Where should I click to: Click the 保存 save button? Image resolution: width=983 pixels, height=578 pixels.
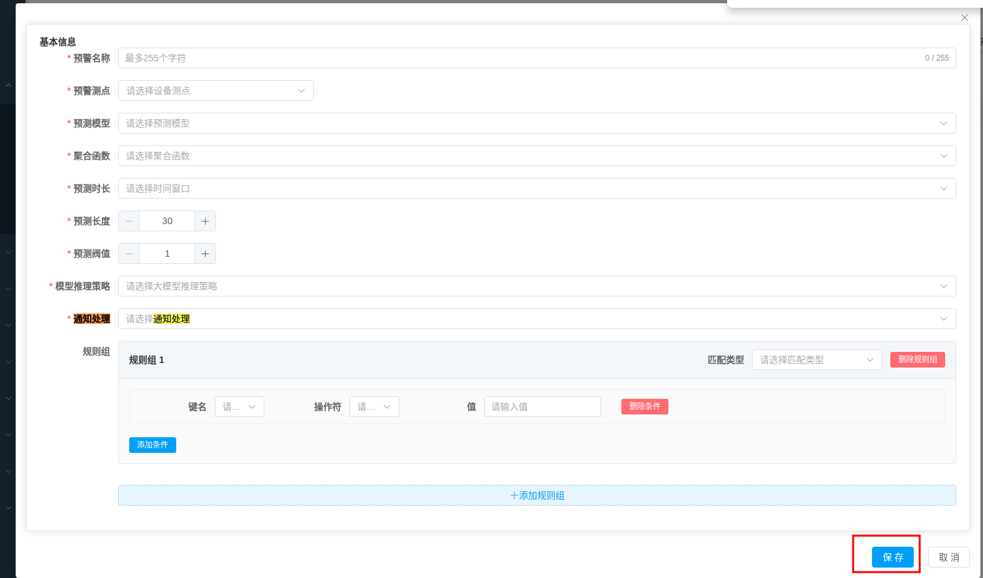pyautogui.click(x=893, y=557)
